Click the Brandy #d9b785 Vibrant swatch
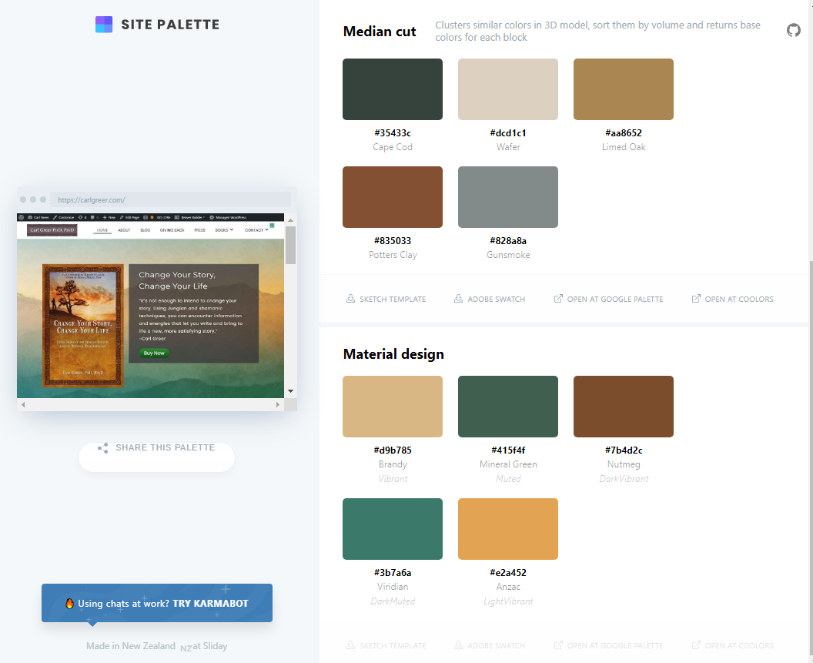813x663 pixels. (x=393, y=407)
